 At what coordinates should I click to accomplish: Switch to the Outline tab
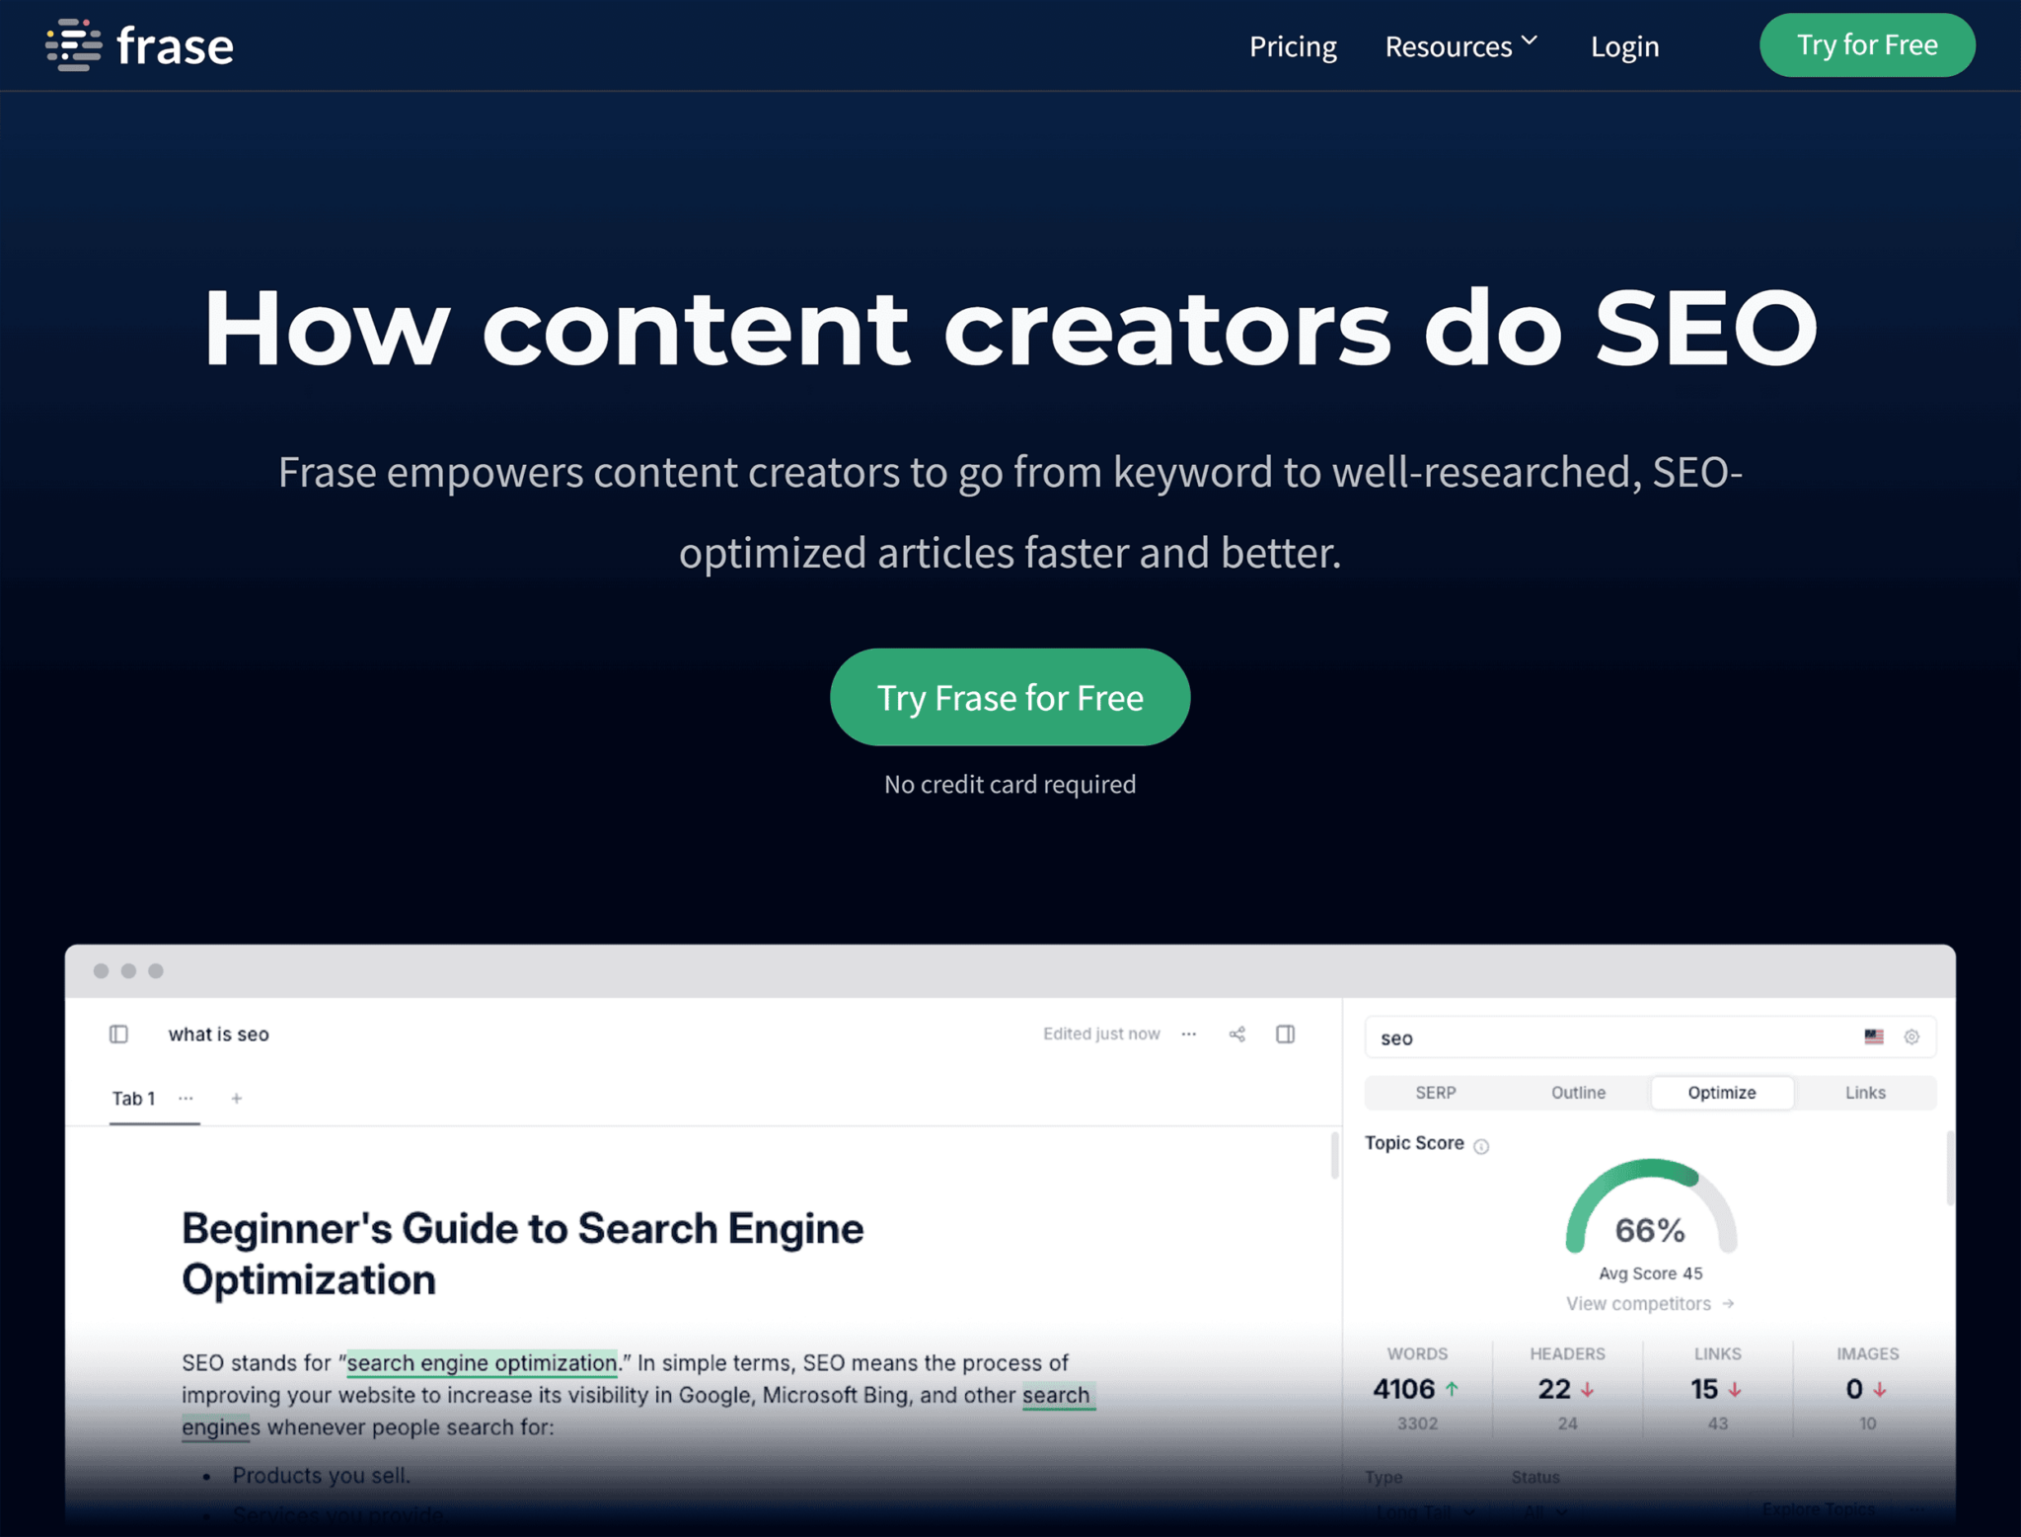click(x=1579, y=1092)
